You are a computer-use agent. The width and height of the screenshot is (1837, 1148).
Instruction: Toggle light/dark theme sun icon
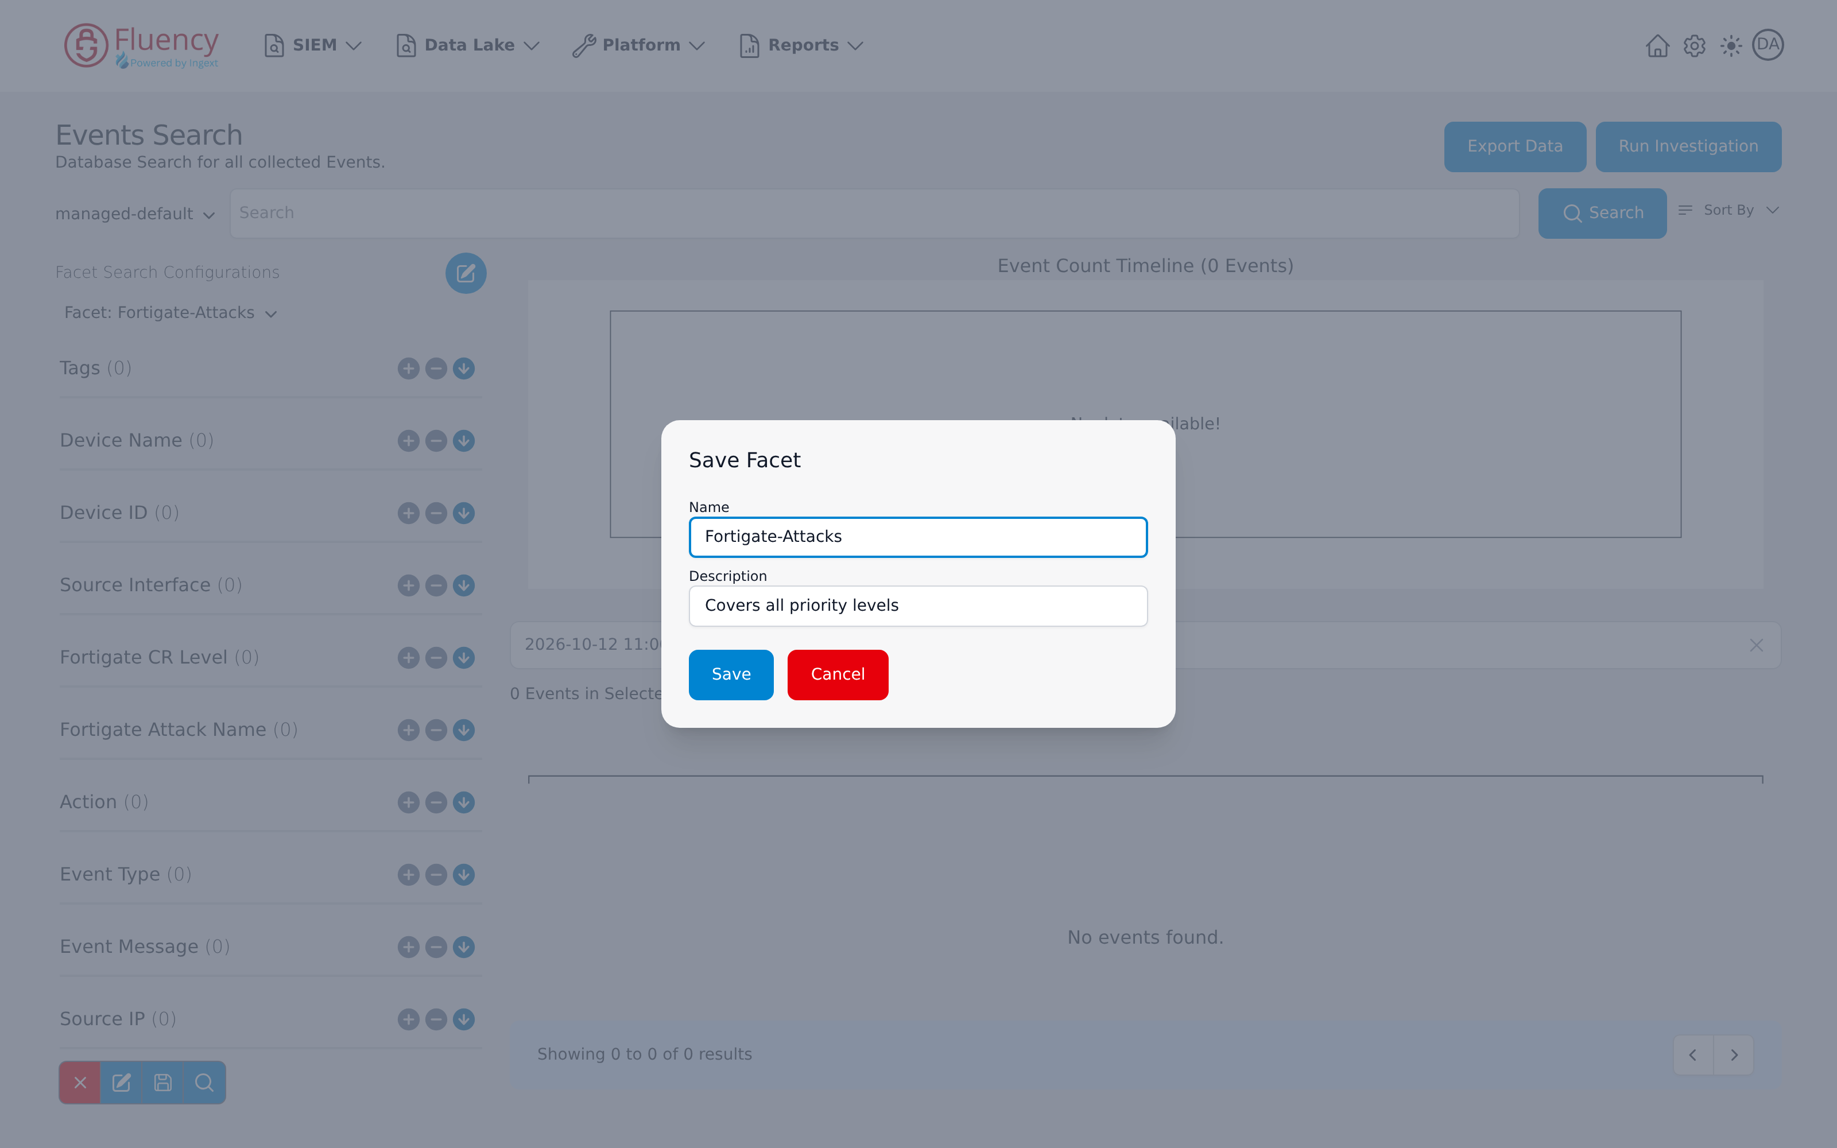(1731, 45)
